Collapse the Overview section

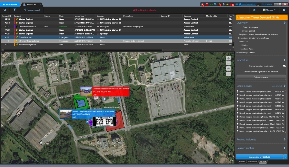[284, 23]
